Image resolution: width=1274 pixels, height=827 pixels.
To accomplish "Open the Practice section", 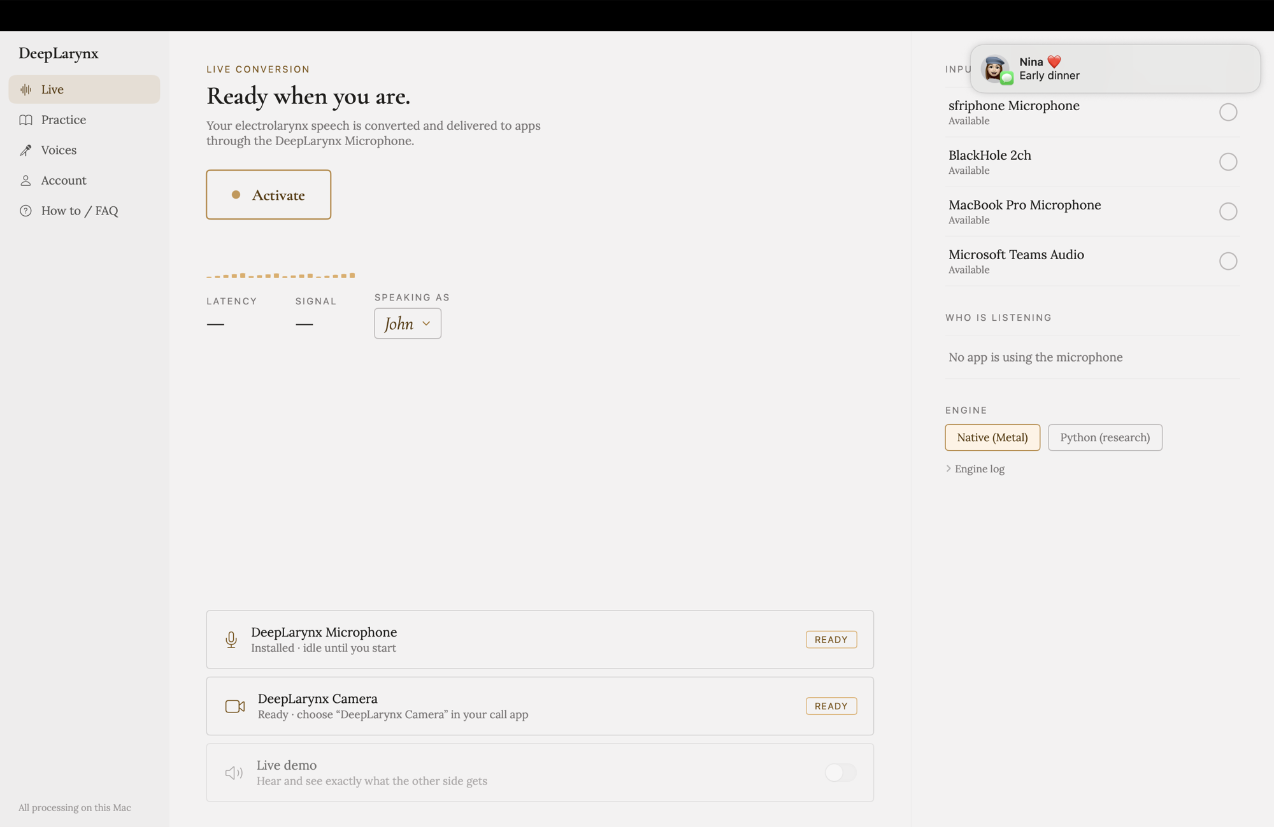I will tap(84, 120).
